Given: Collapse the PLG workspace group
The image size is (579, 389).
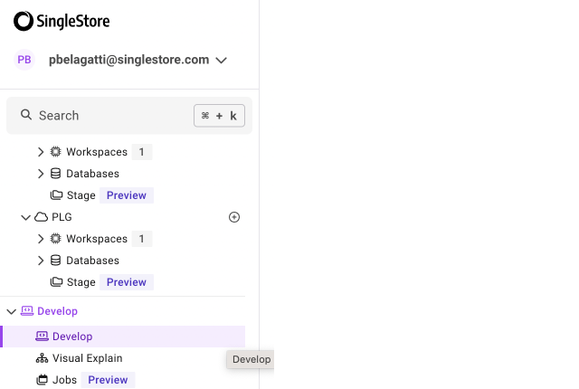Looking at the screenshot, I should [x=25, y=217].
